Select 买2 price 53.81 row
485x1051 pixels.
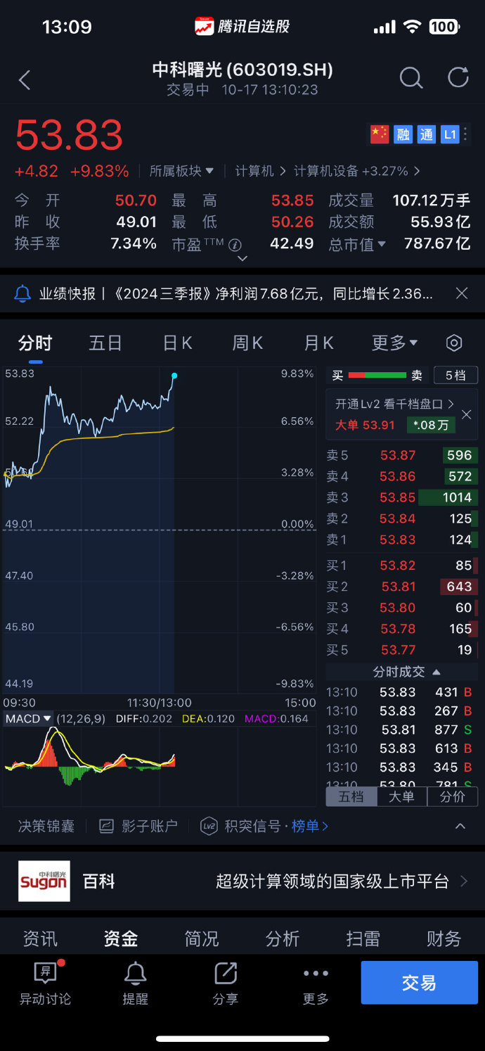(402, 586)
